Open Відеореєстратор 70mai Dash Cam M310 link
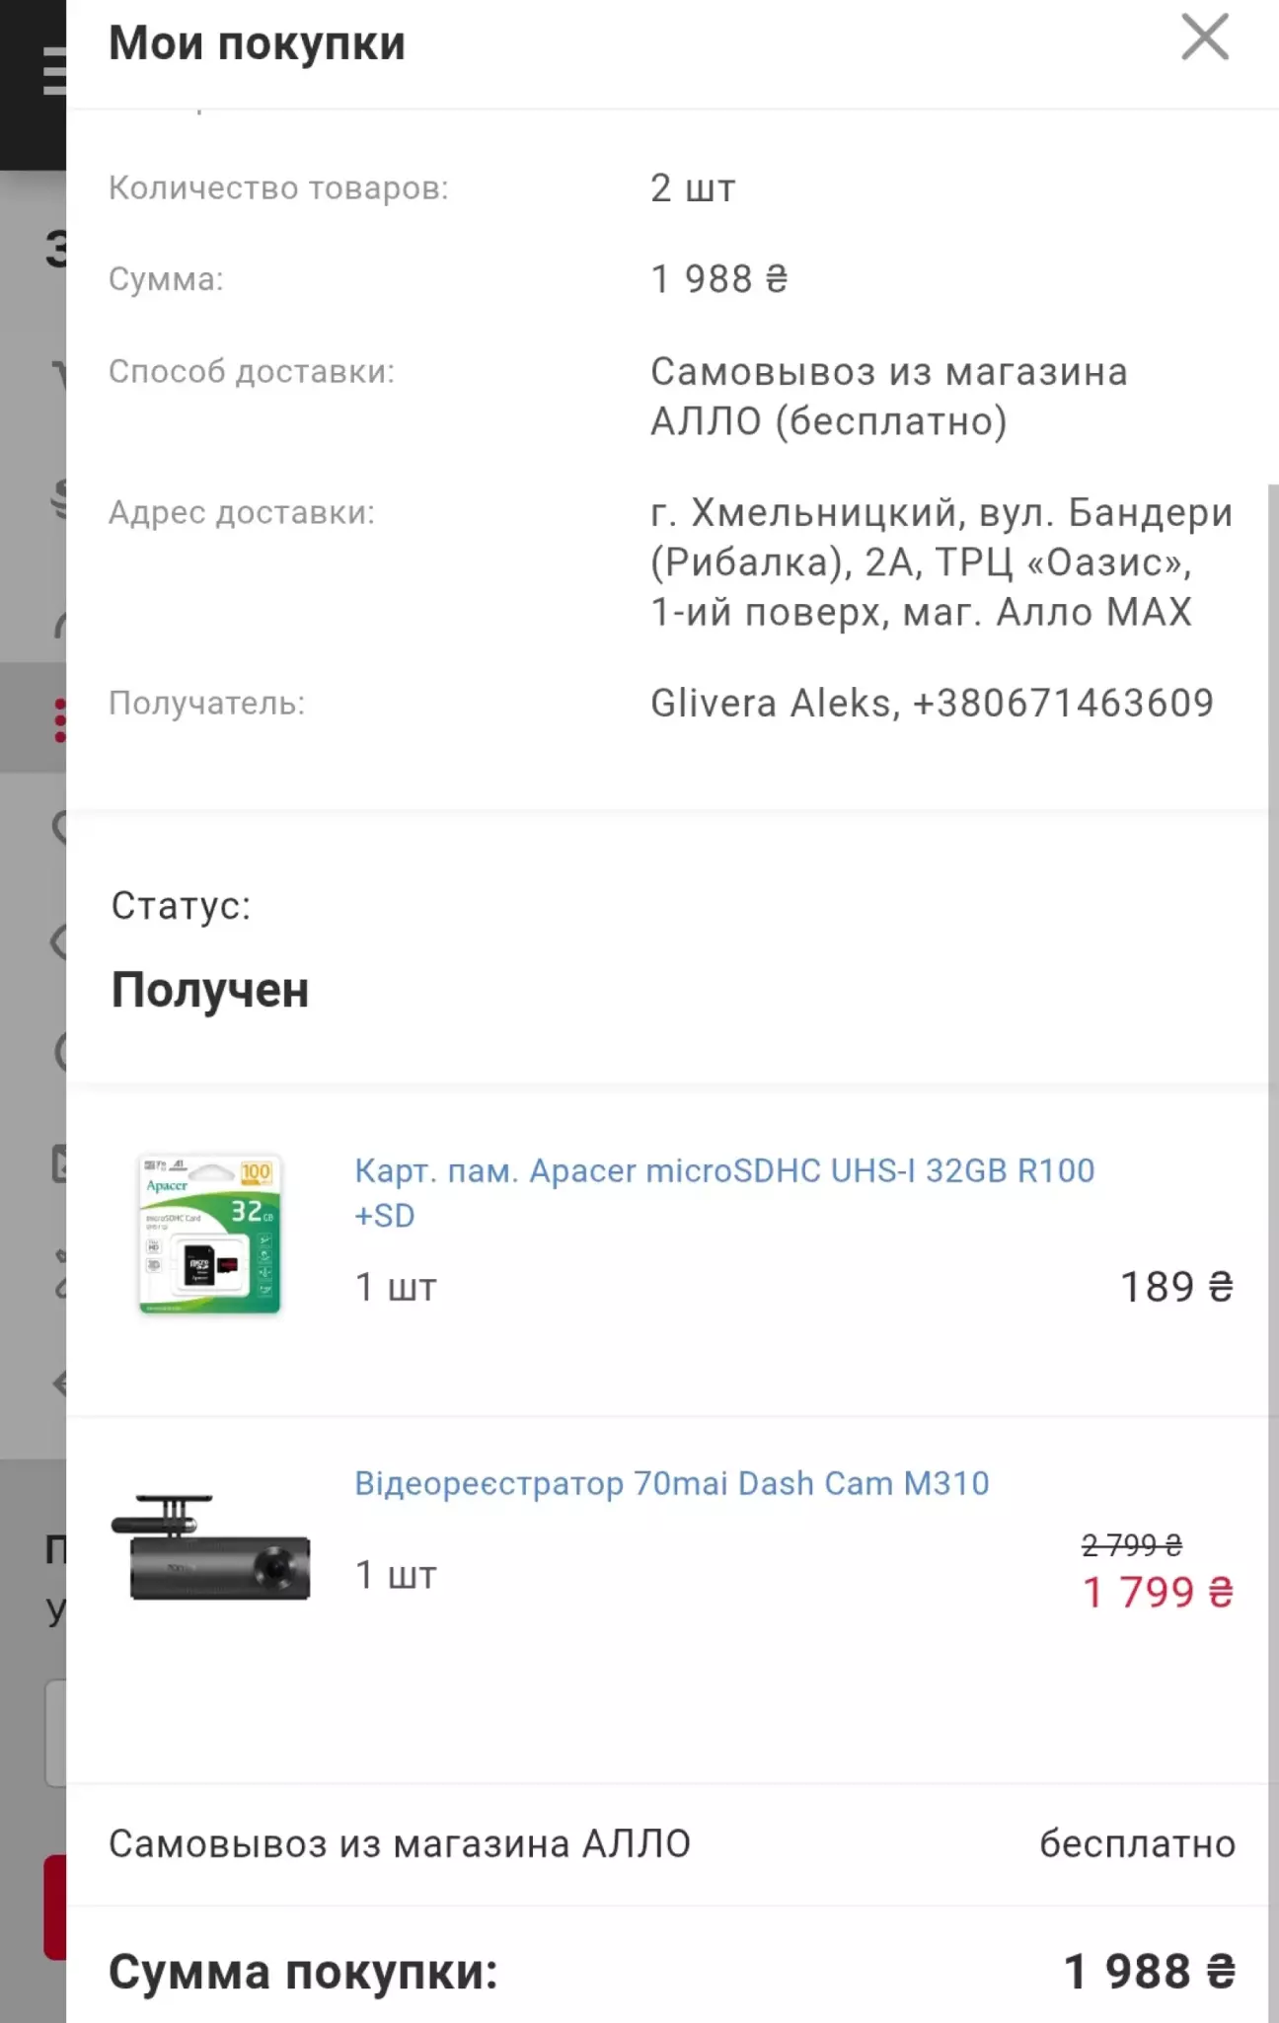 point(671,1483)
